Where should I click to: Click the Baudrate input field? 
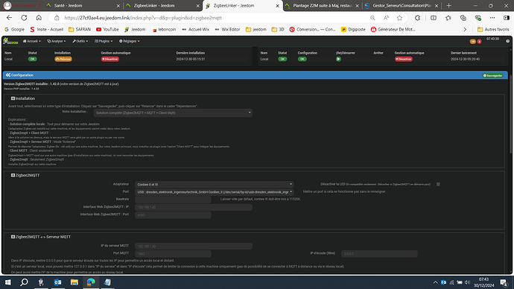click(x=173, y=200)
